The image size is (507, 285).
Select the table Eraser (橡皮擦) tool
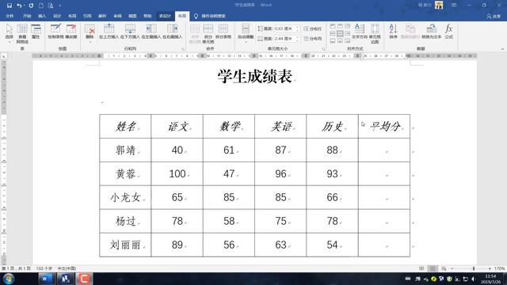coord(71,32)
